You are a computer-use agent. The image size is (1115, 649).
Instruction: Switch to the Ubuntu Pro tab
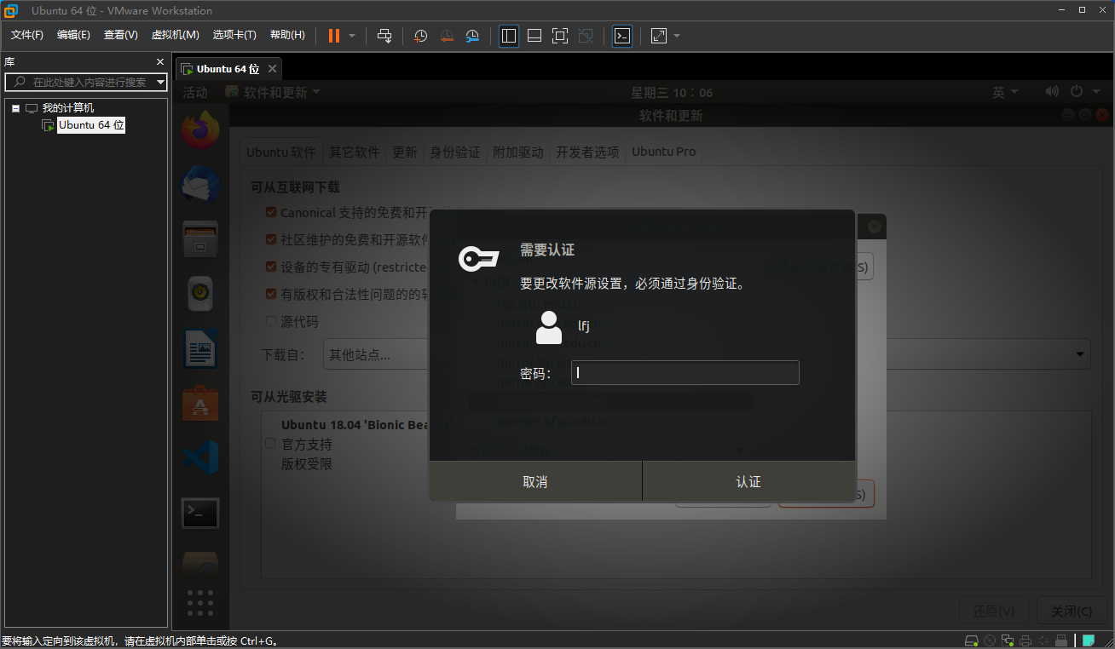pyautogui.click(x=663, y=152)
